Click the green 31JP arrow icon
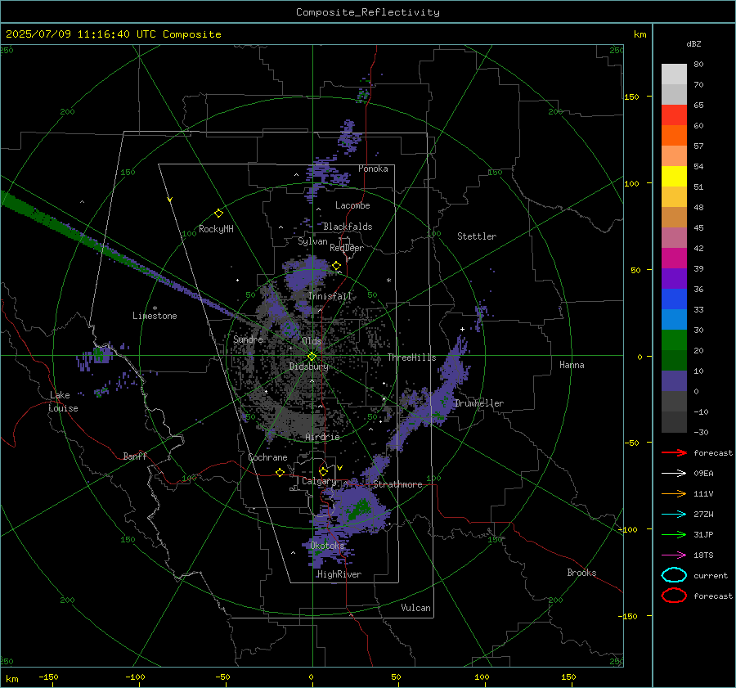Image resolution: width=736 pixels, height=688 pixels. (x=674, y=534)
